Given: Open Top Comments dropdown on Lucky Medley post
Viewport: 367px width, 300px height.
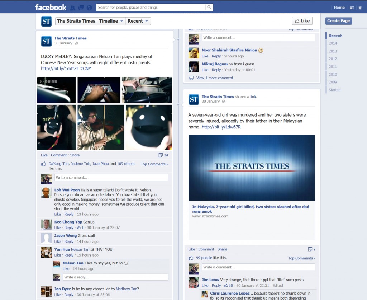Looking at the screenshot, I should (154, 164).
